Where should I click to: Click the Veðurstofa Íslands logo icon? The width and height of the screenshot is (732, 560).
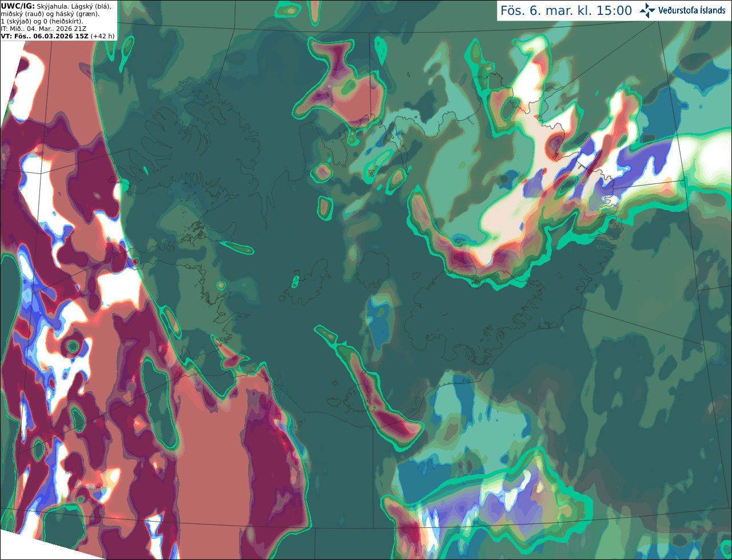[647, 10]
